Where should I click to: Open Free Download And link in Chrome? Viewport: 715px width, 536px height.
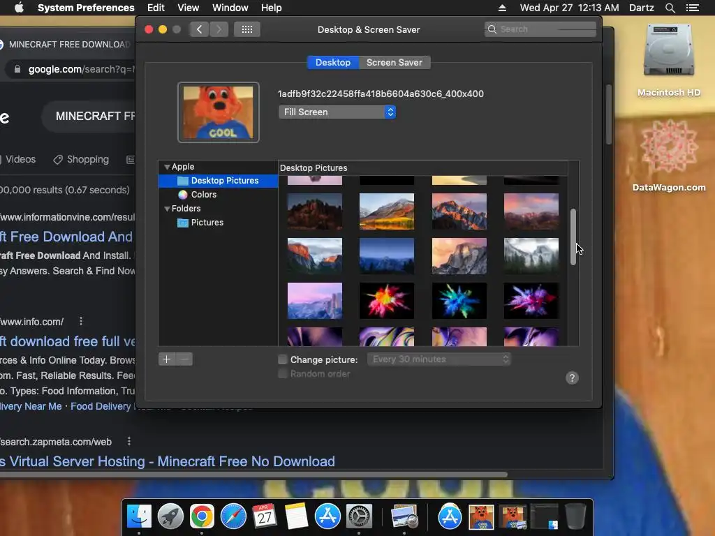66,237
